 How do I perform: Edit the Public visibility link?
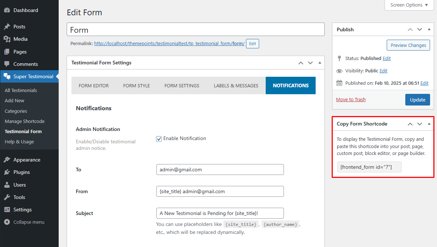(x=383, y=71)
